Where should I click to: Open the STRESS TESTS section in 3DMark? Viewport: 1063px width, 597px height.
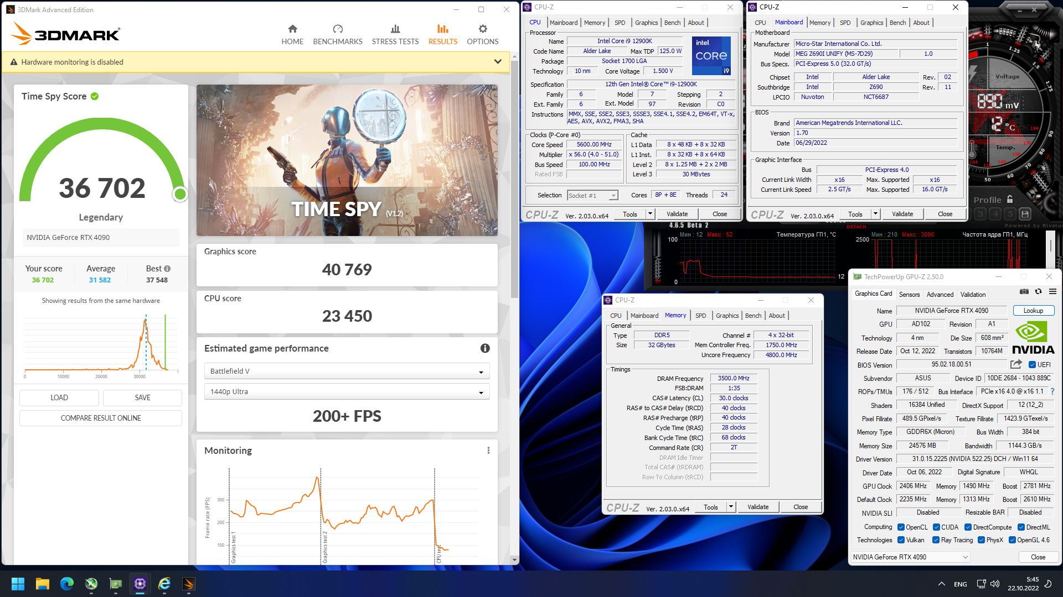point(395,35)
